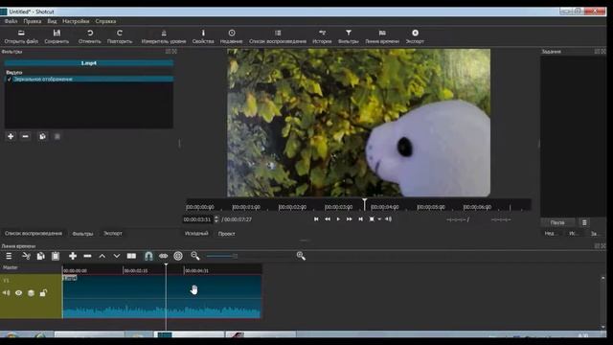Toggle the Линия времени timeline panel icon

pos(382,36)
